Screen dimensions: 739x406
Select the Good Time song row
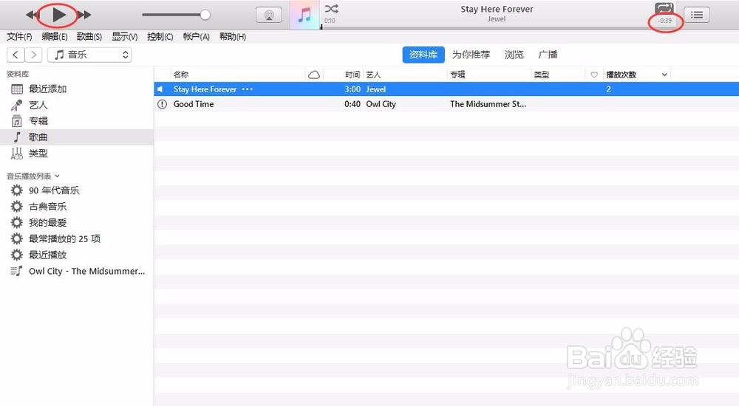click(x=446, y=104)
